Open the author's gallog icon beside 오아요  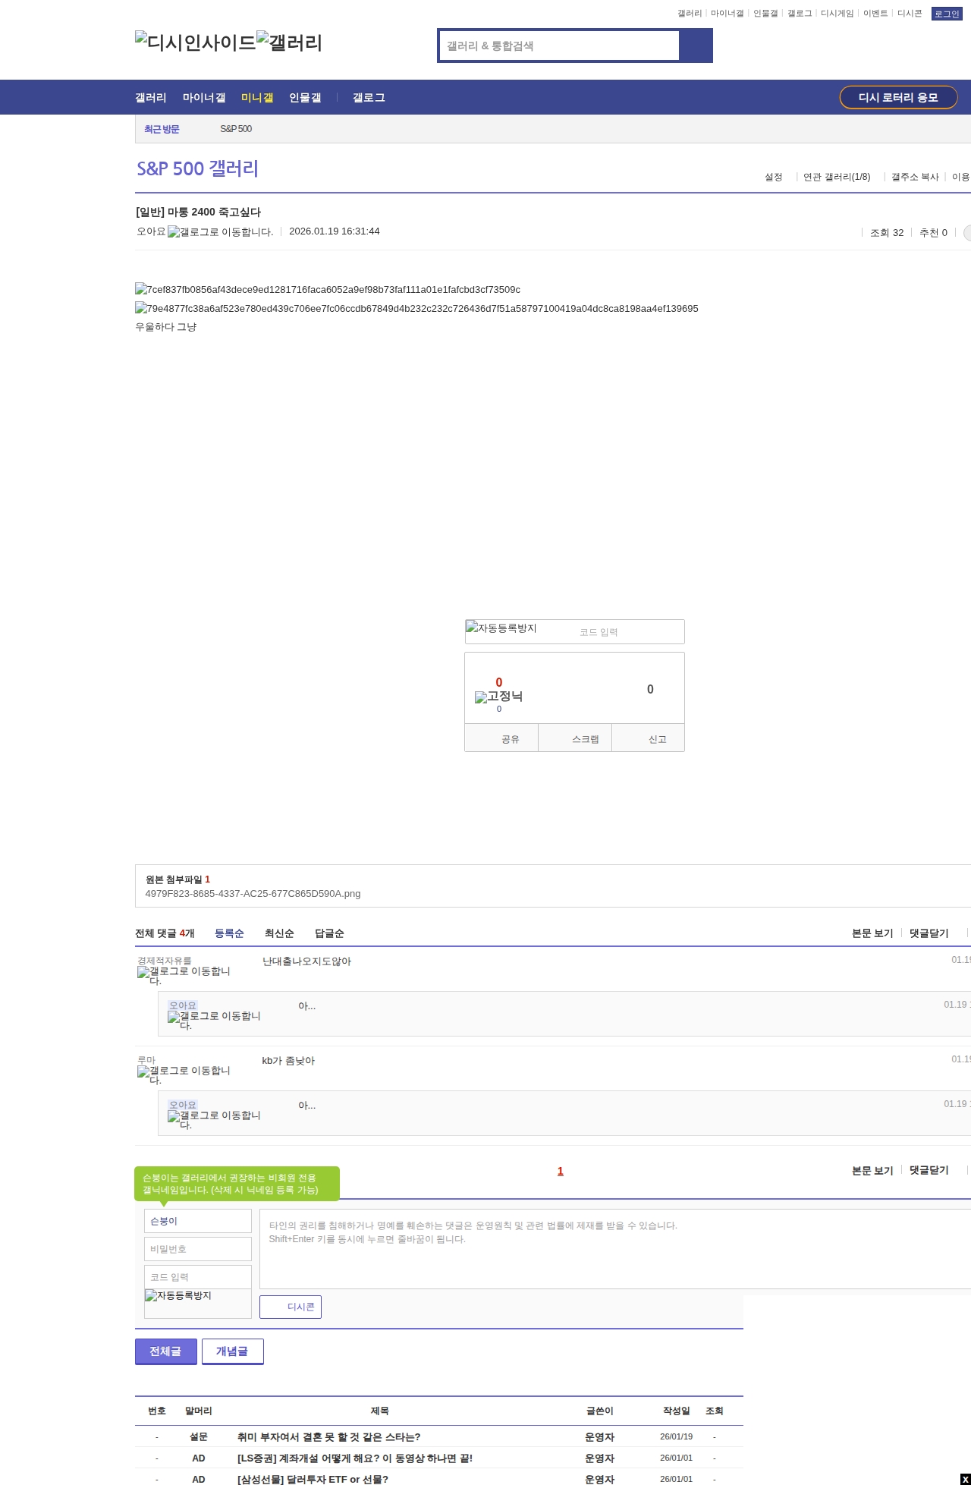[x=220, y=232]
